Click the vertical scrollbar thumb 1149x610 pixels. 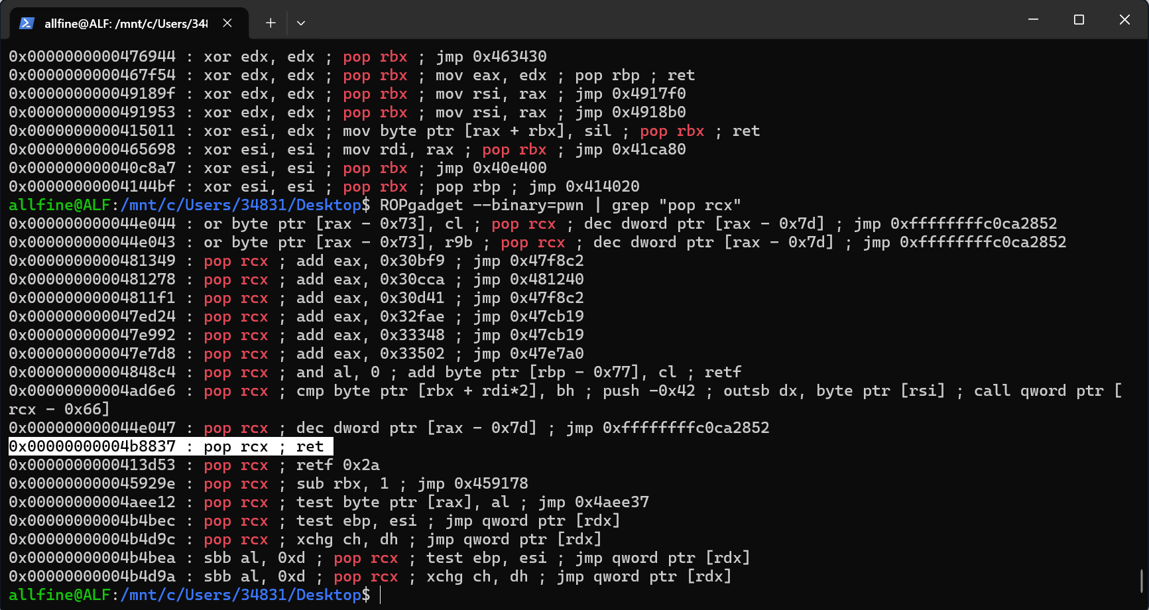tap(1141, 581)
